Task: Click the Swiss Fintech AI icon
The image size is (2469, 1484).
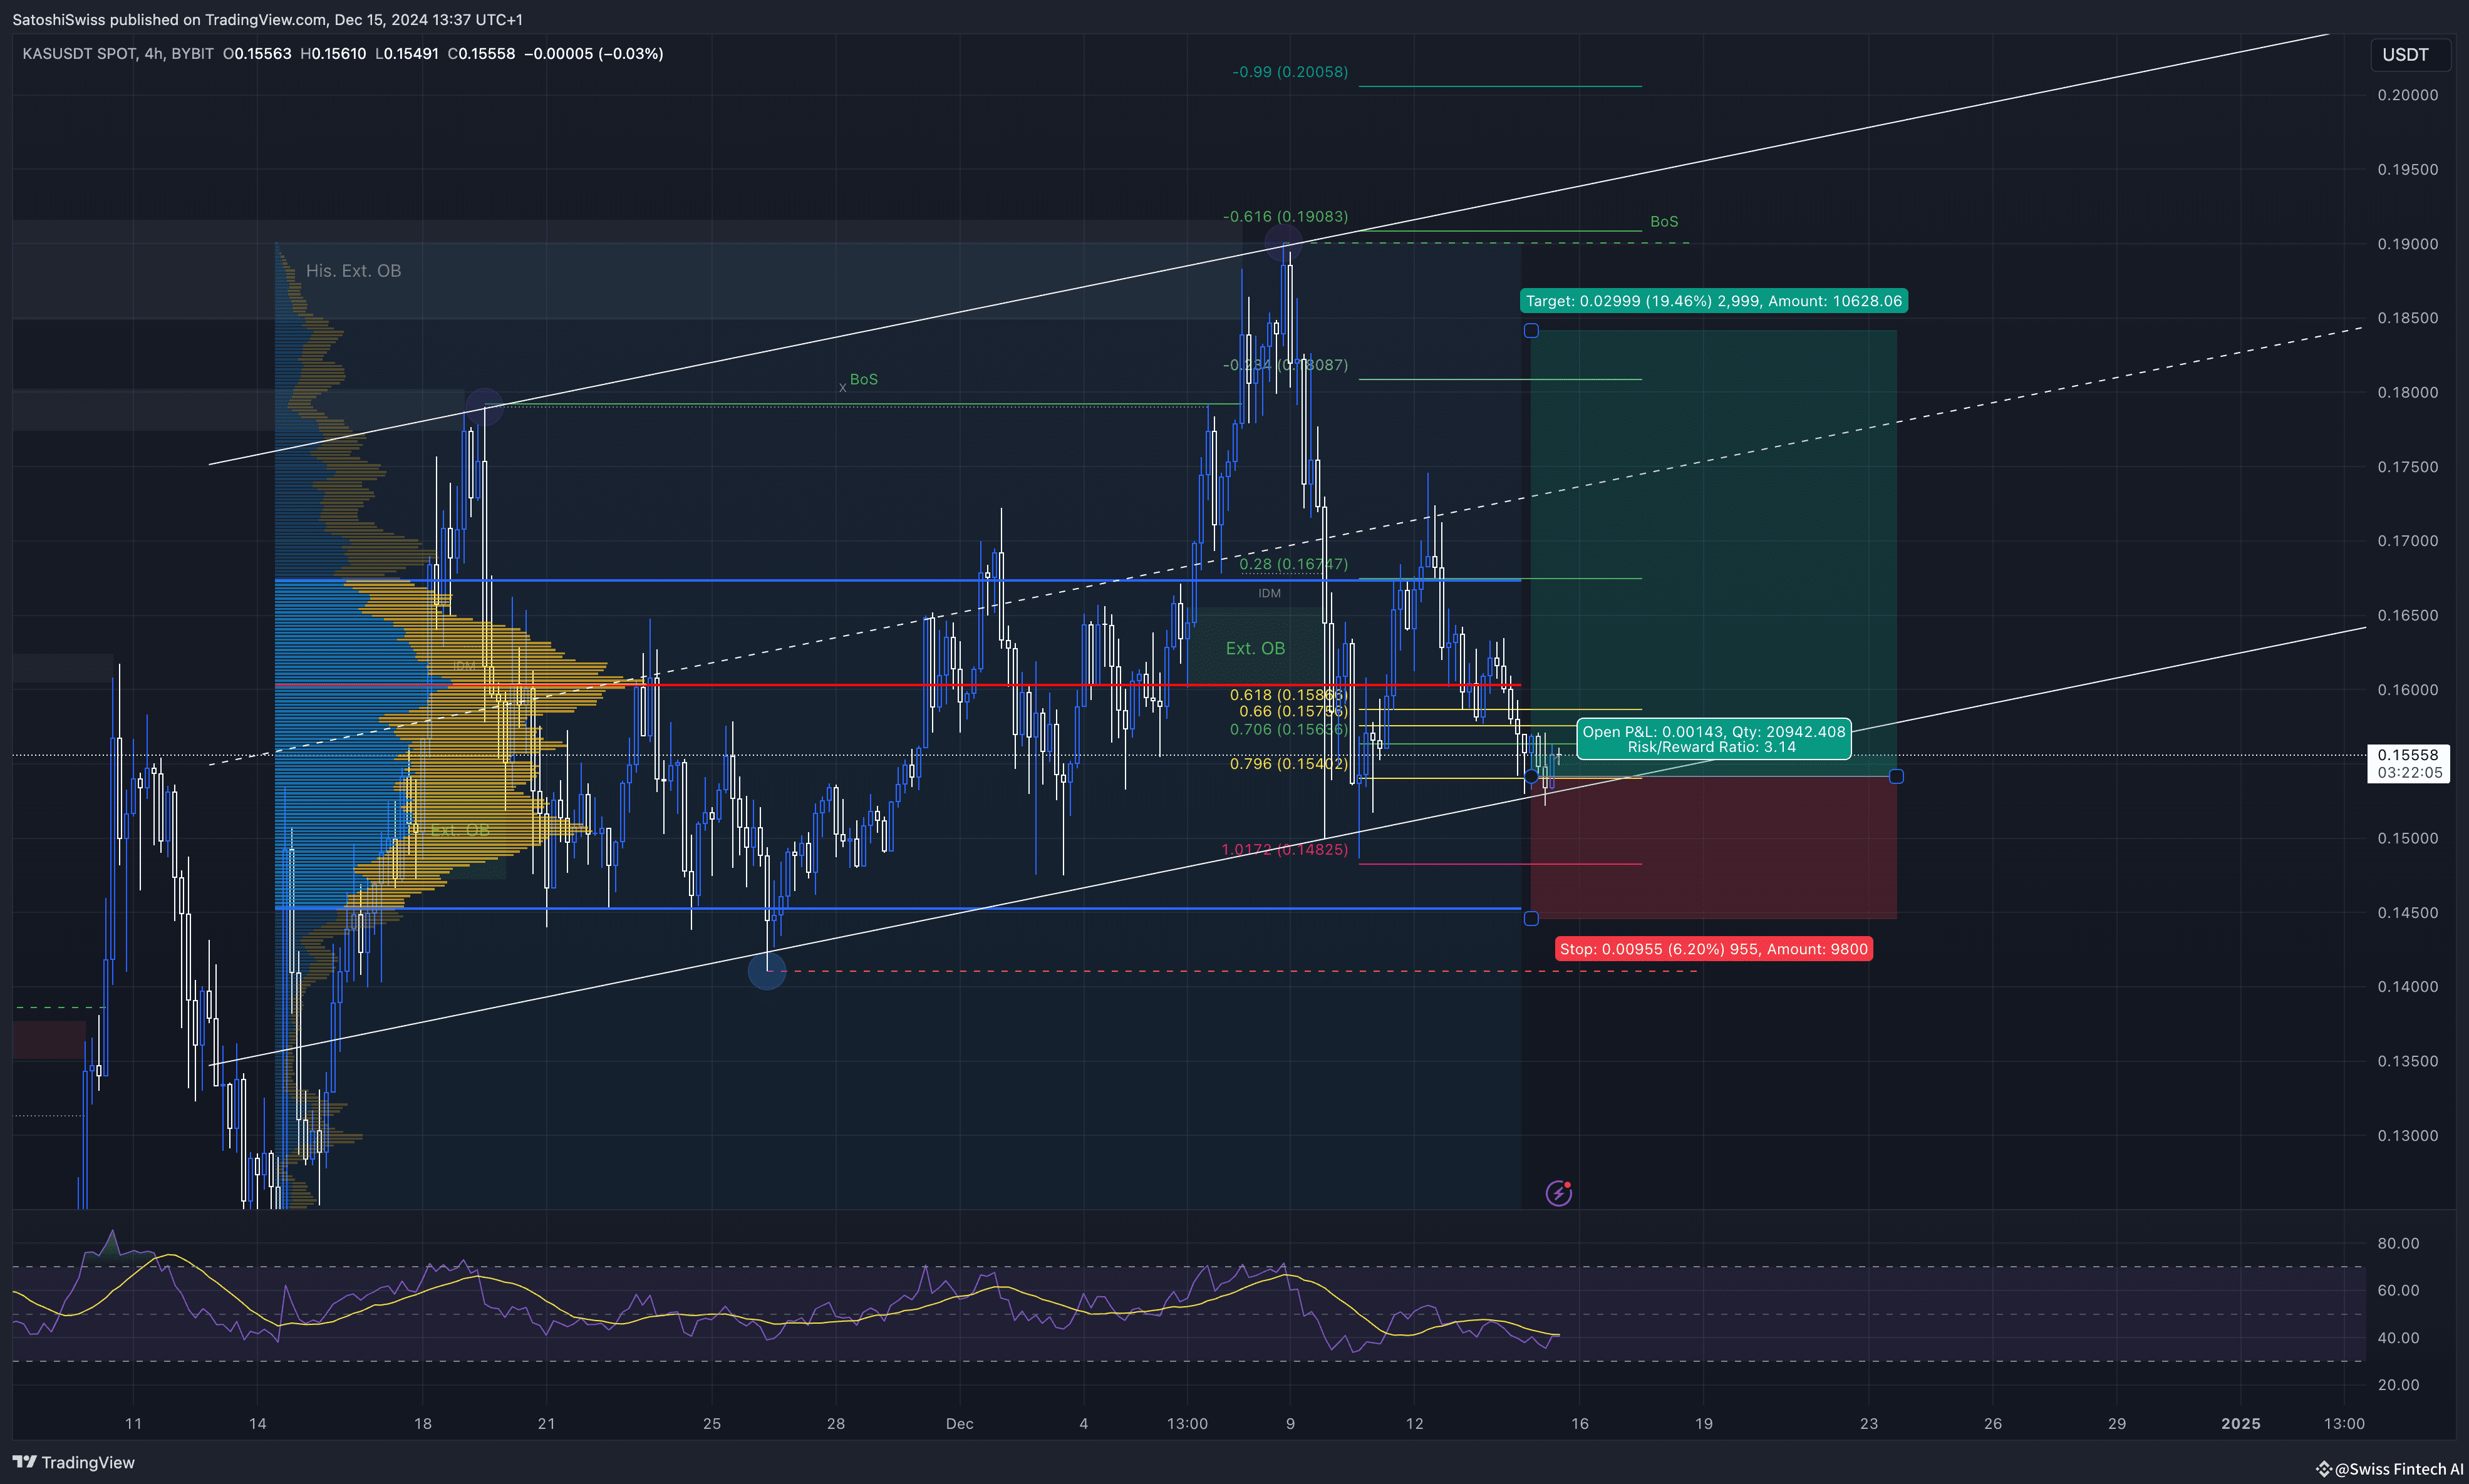Action: coord(2323,1468)
